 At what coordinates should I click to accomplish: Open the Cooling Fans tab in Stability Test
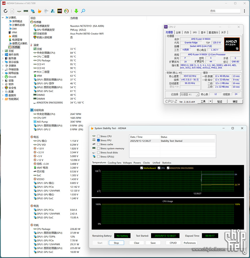tap(115, 163)
